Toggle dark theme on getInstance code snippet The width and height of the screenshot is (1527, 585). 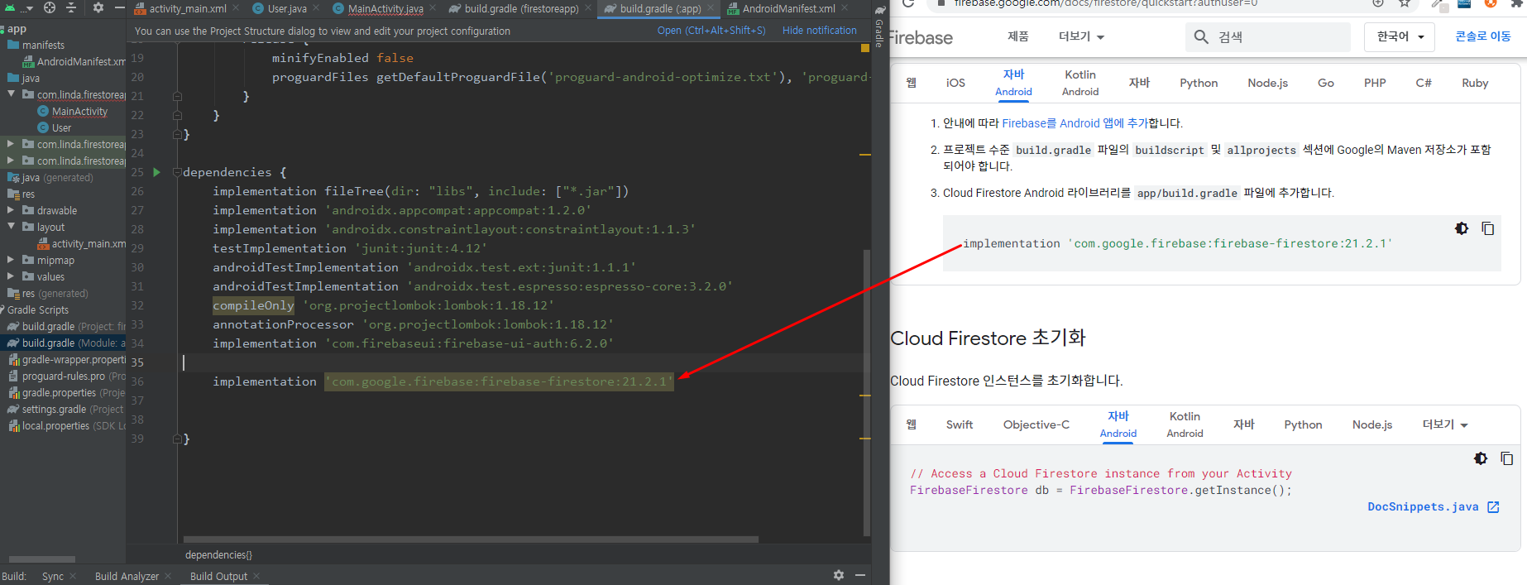click(1481, 458)
